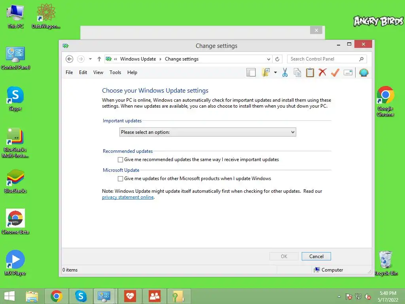The image size is (405, 304).
Task: Click the Windows Update title bar icon
Action: tap(66, 46)
